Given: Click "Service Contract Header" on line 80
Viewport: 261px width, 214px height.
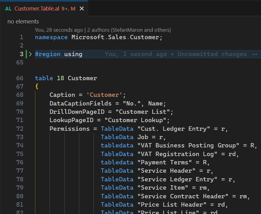Looking at the screenshot, I should 183,196.
